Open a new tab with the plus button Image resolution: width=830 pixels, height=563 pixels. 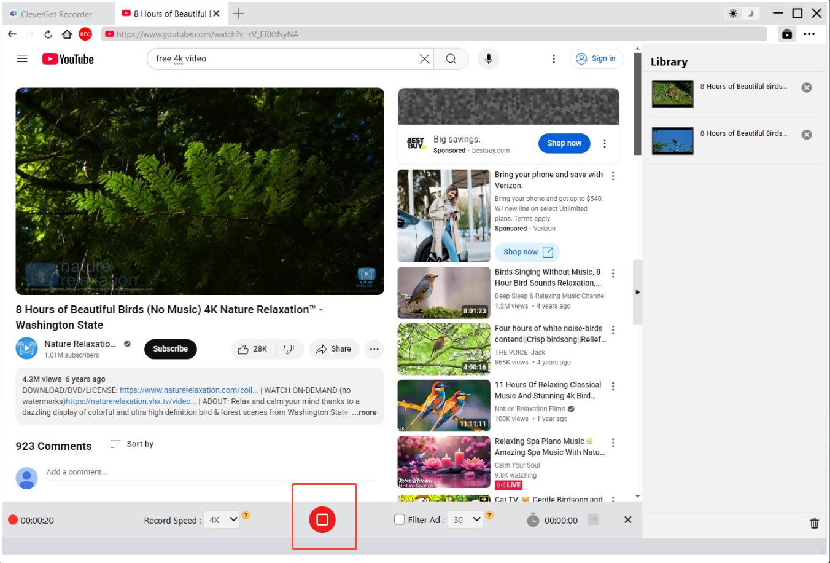[238, 14]
